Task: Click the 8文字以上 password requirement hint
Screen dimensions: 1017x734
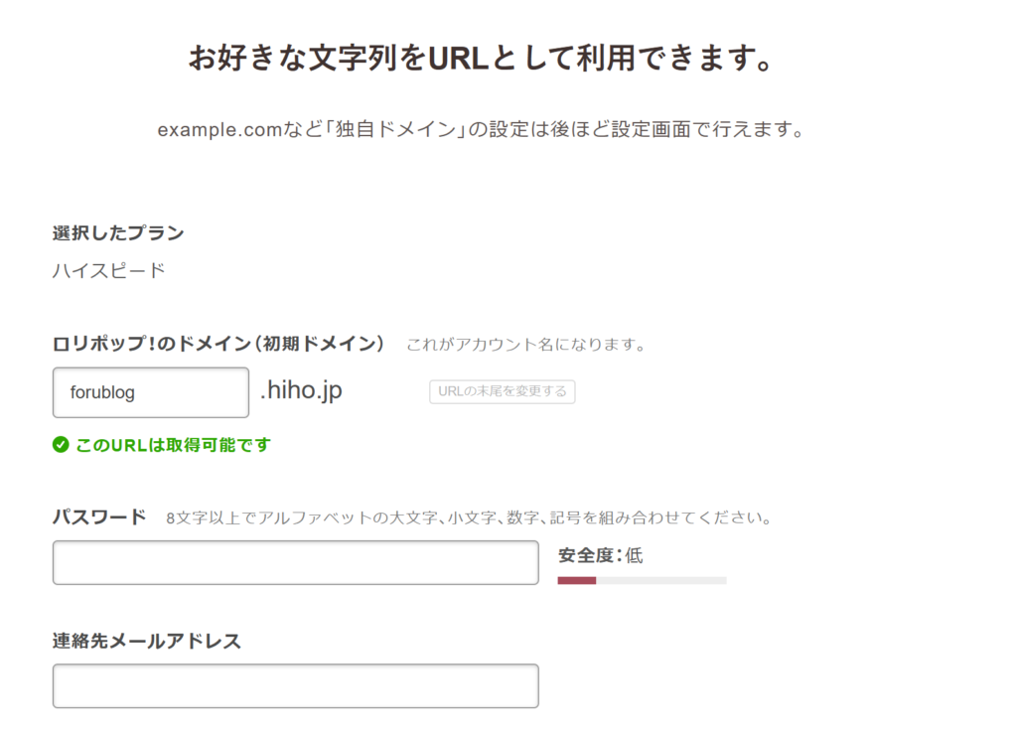Action: tap(469, 518)
